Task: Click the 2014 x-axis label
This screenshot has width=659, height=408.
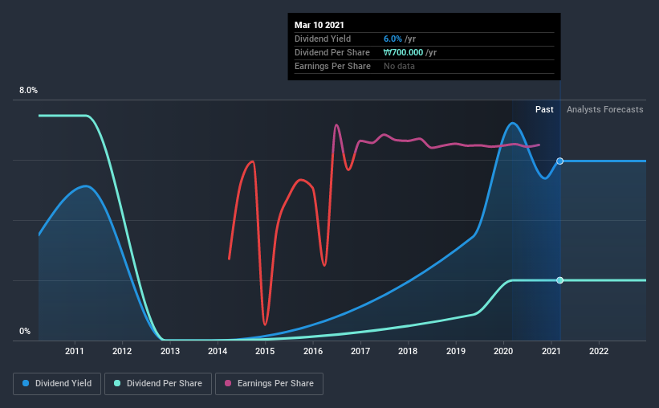Action: coord(218,351)
